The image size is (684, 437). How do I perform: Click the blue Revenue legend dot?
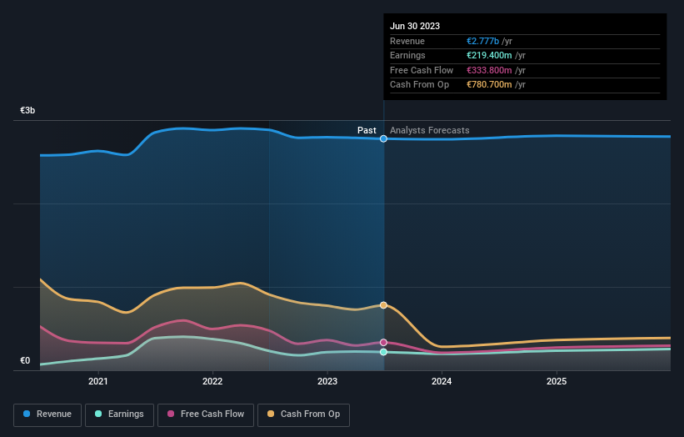click(x=27, y=414)
